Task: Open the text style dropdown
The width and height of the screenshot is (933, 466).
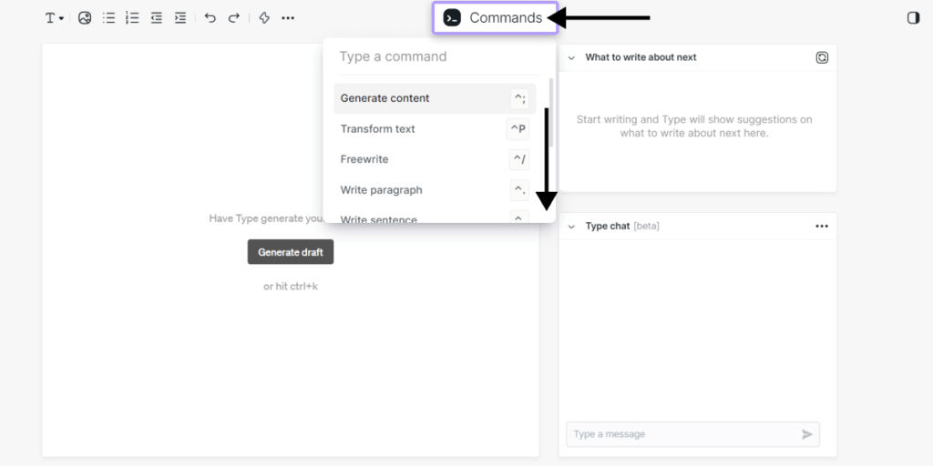Action: 55,17
